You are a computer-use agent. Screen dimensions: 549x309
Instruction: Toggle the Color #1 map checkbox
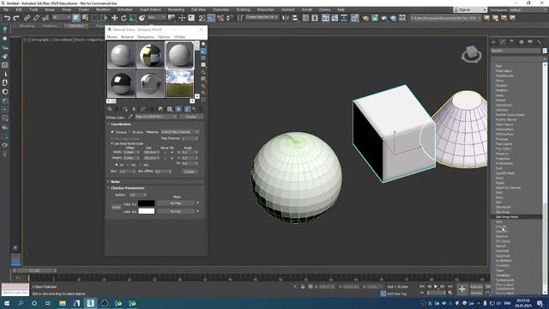[x=198, y=203]
